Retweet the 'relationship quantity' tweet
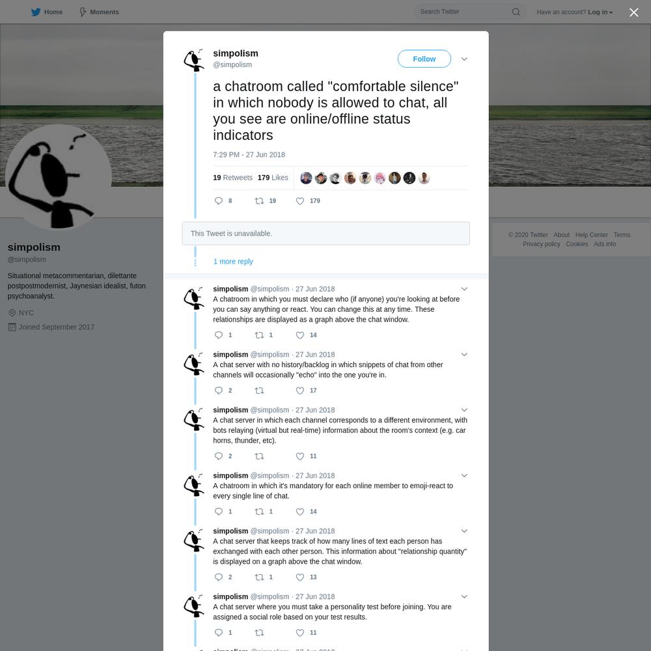This screenshot has width=651, height=651. click(259, 577)
